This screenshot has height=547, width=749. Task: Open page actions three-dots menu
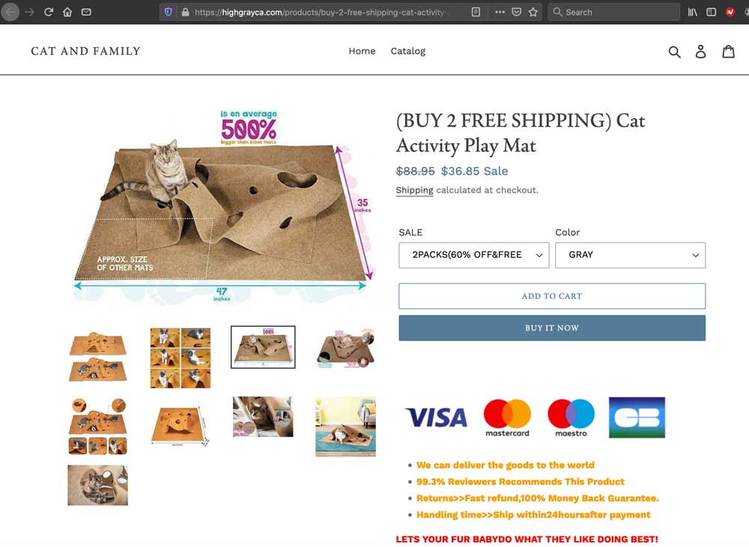coord(500,12)
